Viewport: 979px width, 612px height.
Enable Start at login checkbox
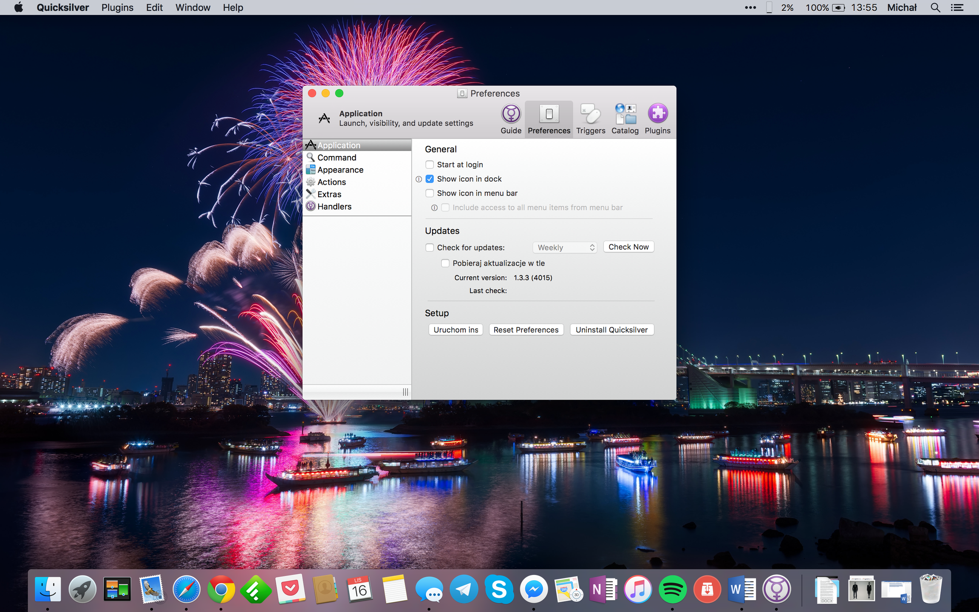coord(430,164)
